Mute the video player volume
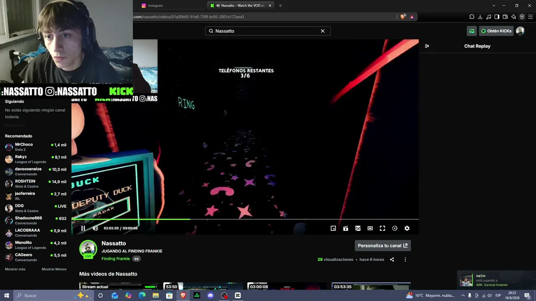536x301 pixels. tap(95, 228)
